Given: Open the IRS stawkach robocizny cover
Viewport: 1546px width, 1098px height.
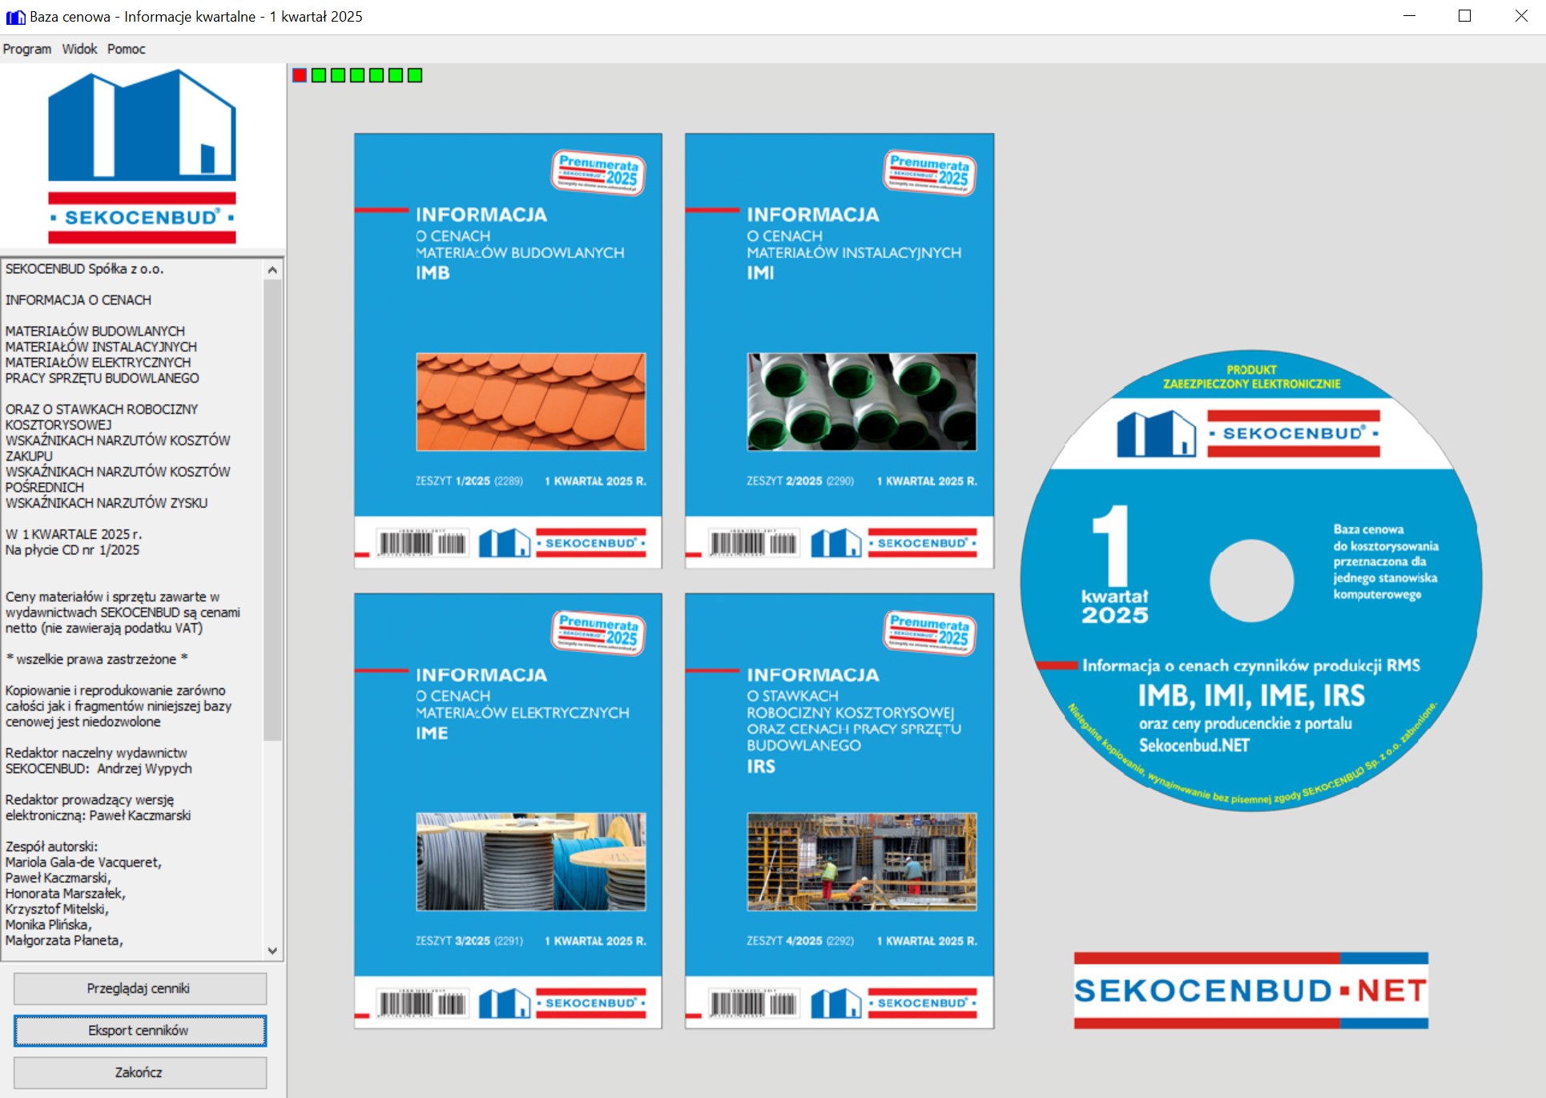Looking at the screenshot, I should click(x=839, y=810).
